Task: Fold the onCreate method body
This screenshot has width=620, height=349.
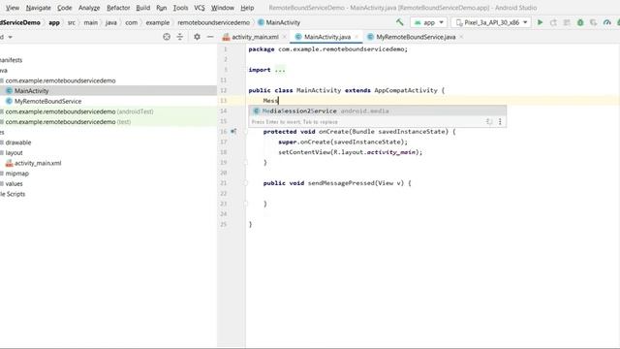Action: point(245,132)
